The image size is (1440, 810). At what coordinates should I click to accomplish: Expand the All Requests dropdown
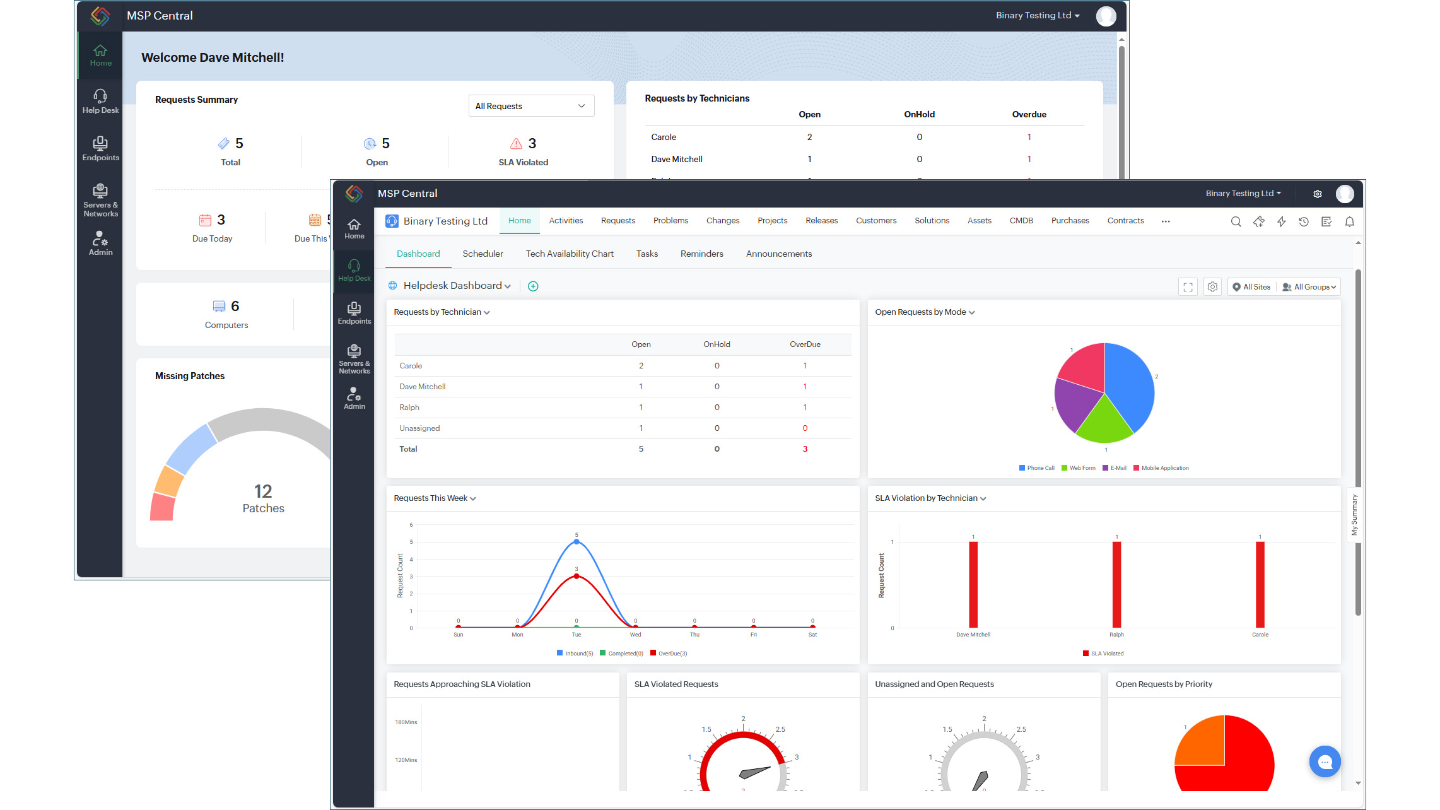point(531,106)
